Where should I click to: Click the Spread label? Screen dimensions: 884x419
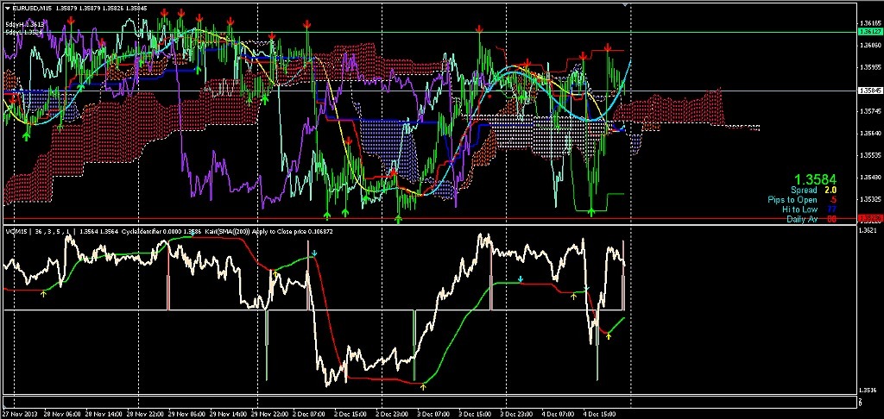[x=804, y=191]
